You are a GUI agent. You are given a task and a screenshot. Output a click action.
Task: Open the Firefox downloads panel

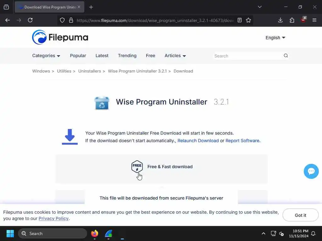point(280,20)
